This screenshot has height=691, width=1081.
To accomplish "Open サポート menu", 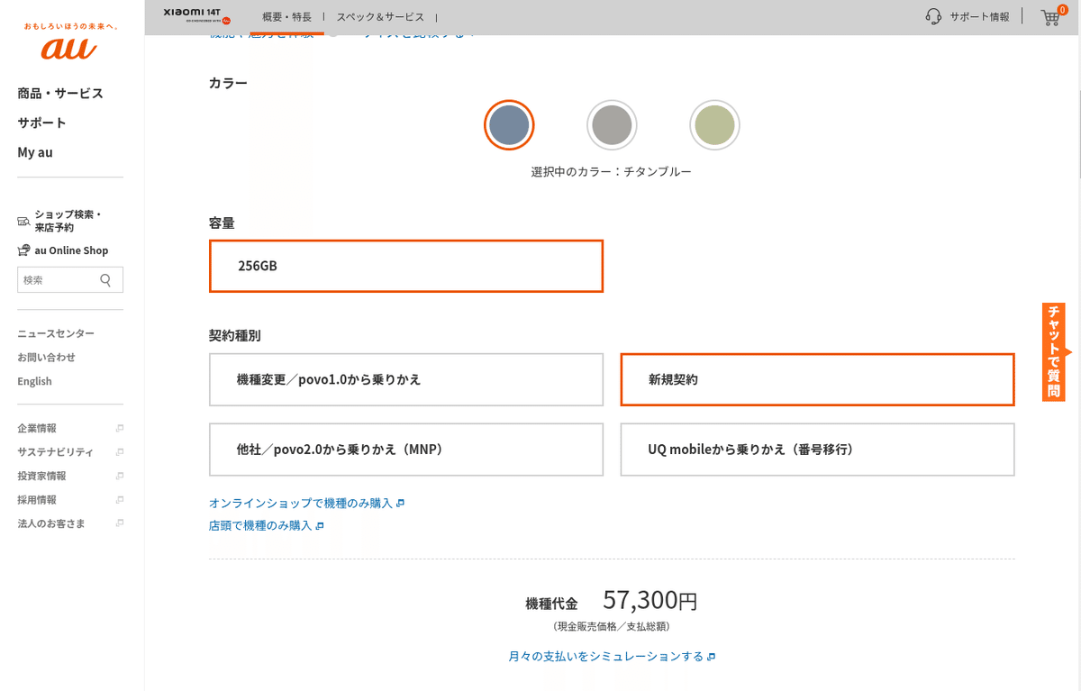I will 41,123.
